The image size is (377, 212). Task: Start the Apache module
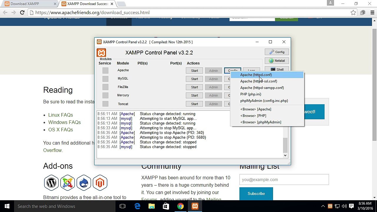point(194,71)
